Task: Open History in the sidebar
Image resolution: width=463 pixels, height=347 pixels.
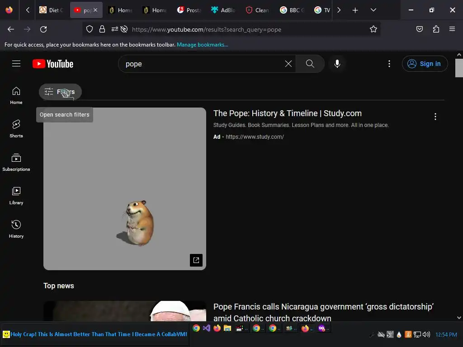Action: 16,229
